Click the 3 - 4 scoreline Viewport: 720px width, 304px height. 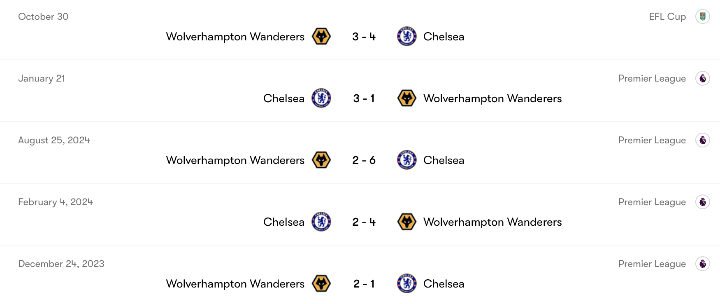pos(364,36)
